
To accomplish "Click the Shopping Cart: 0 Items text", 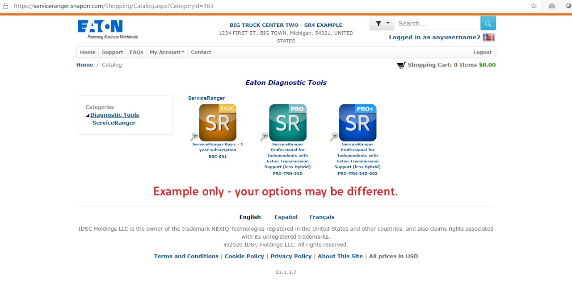I will click(x=442, y=65).
